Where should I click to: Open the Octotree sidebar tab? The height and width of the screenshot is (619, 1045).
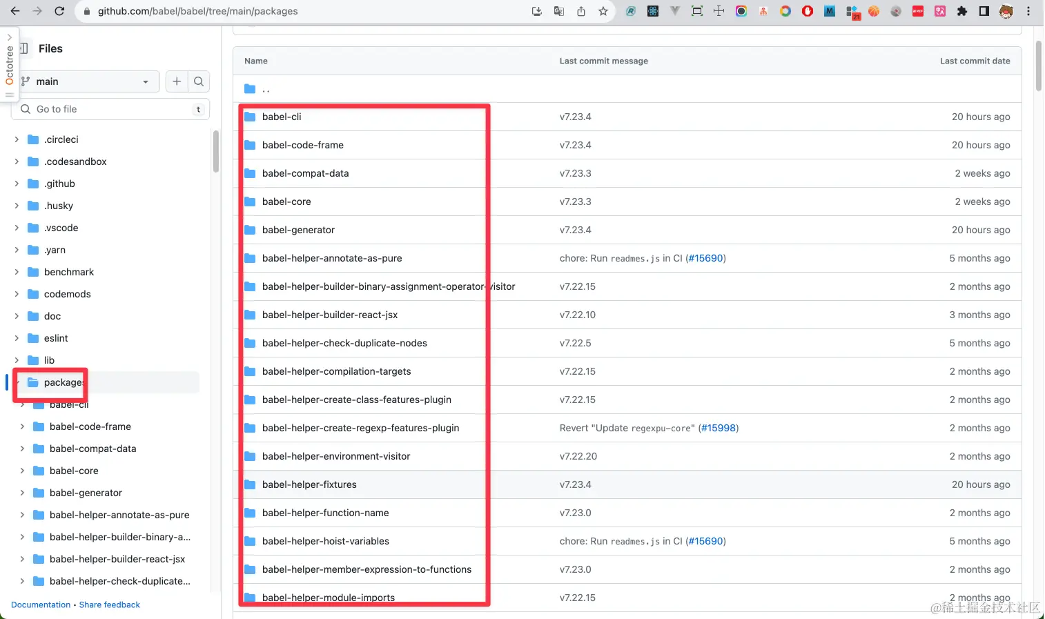(9, 63)
